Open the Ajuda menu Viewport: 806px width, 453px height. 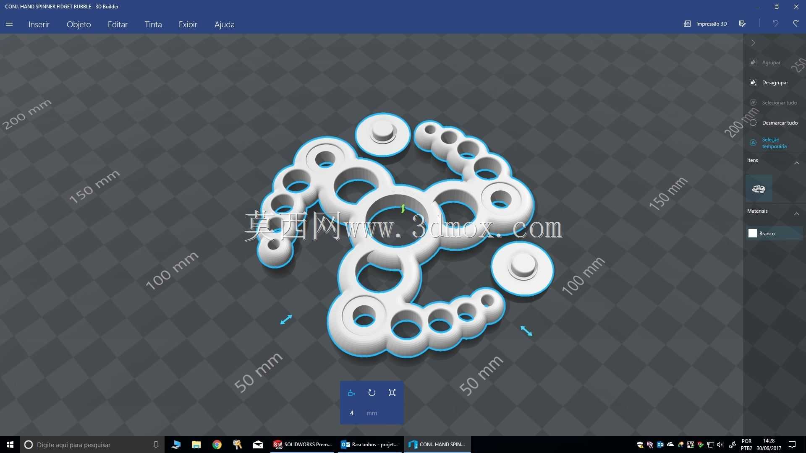pos(224,24)
